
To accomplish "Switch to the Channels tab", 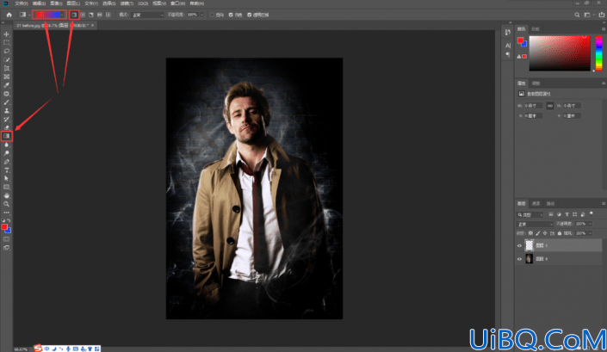I will 536,203.
